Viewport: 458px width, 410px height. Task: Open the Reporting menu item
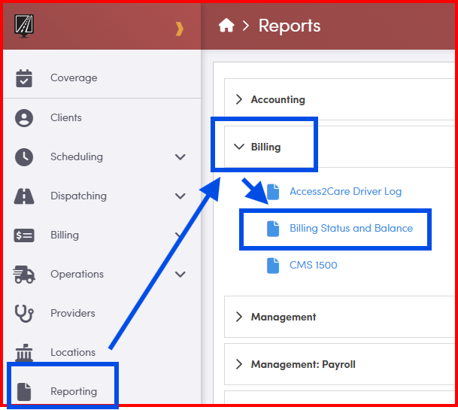pyautogui.click(x=73, y=391)
